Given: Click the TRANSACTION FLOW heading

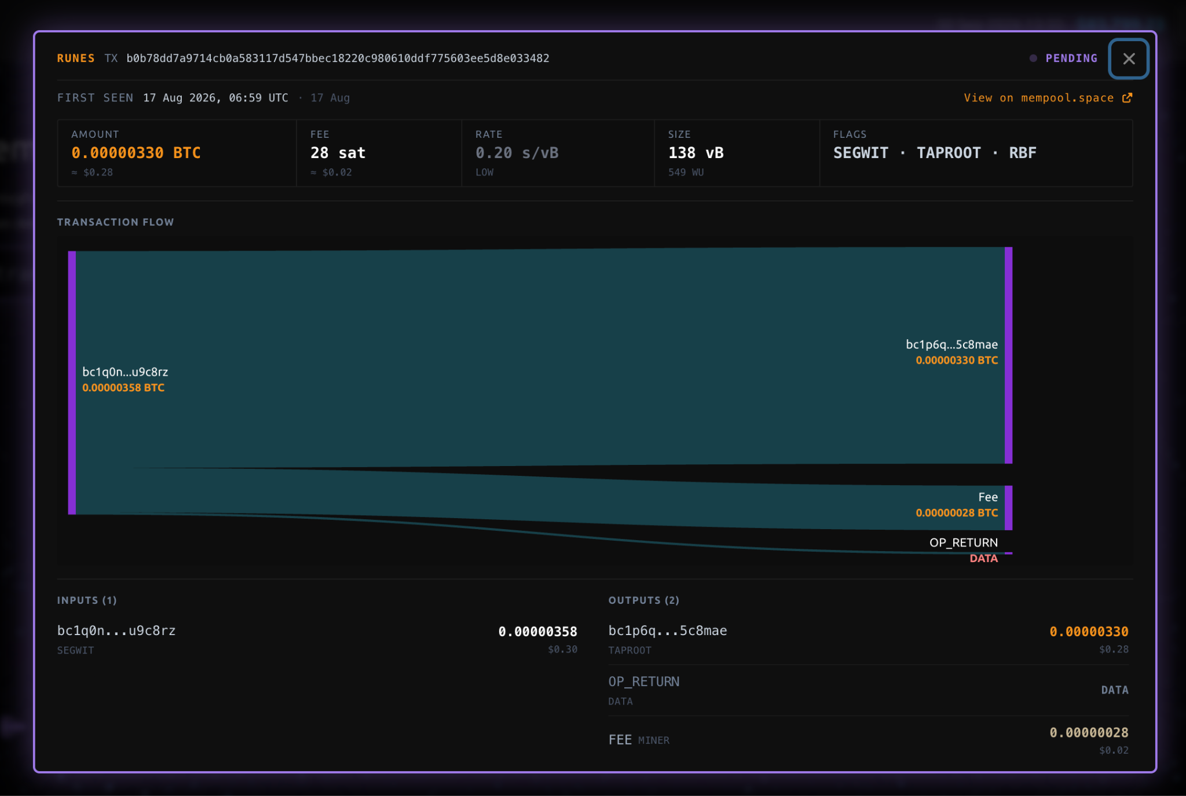Looking at the screenshot, I should [x=115, y=222].
